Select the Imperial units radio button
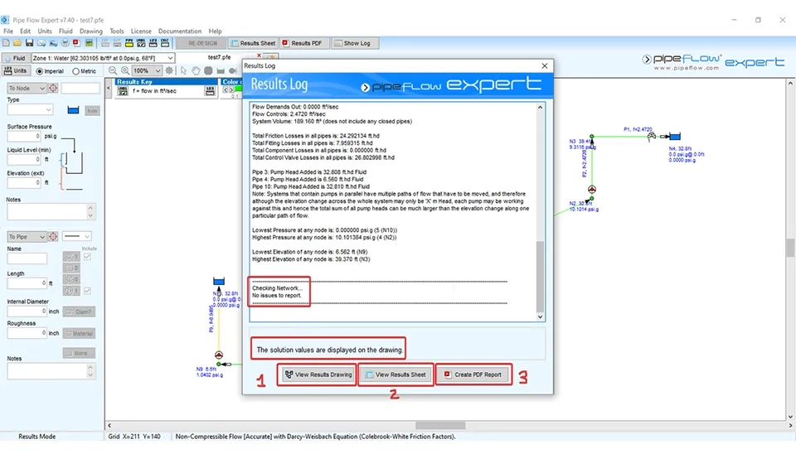796x454 pixels. click(38, 71)
